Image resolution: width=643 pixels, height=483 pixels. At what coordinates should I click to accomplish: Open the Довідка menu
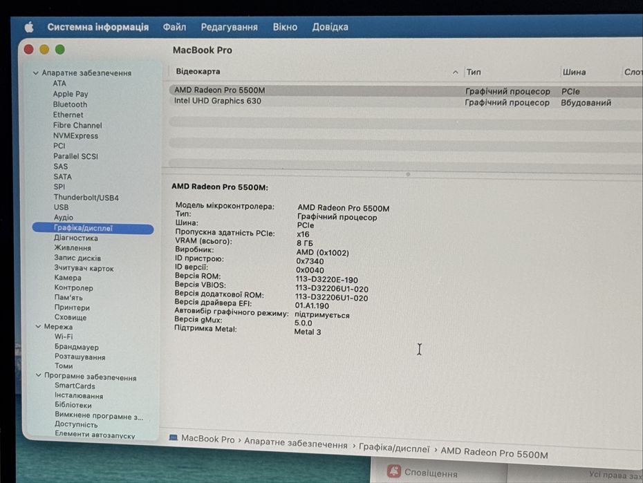click(330, 27)
